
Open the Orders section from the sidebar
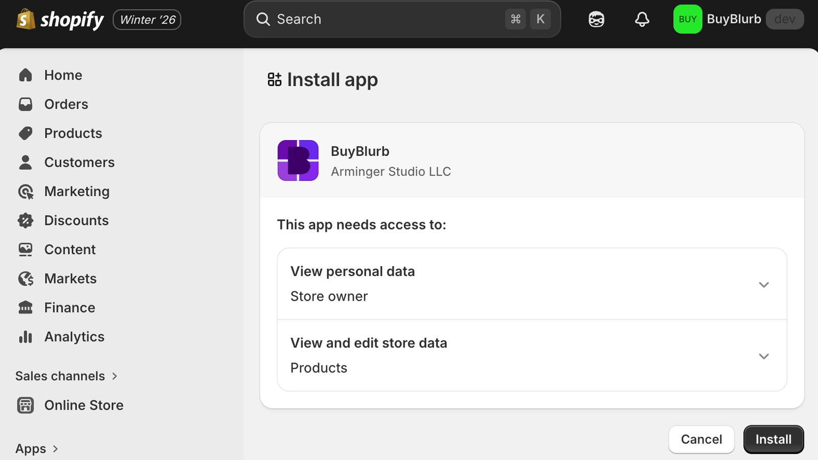coord(66,104)
